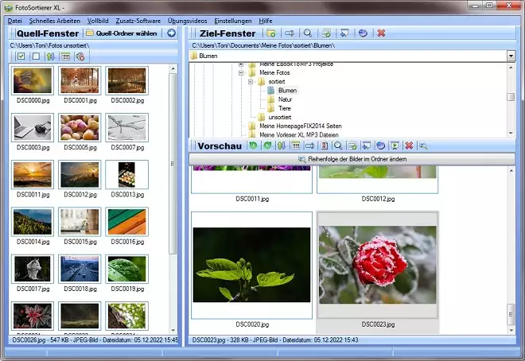
Task: Click the red X delete icon in Ziel-Fenster
Action: pos(381,33)
